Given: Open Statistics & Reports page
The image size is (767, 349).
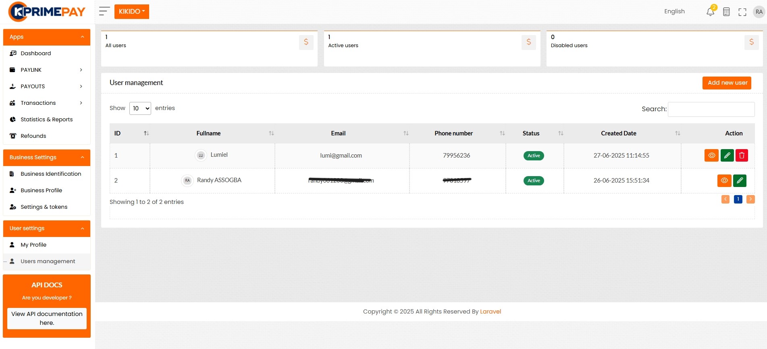Looking at the screenshot, I should click(x=47, y=119).
